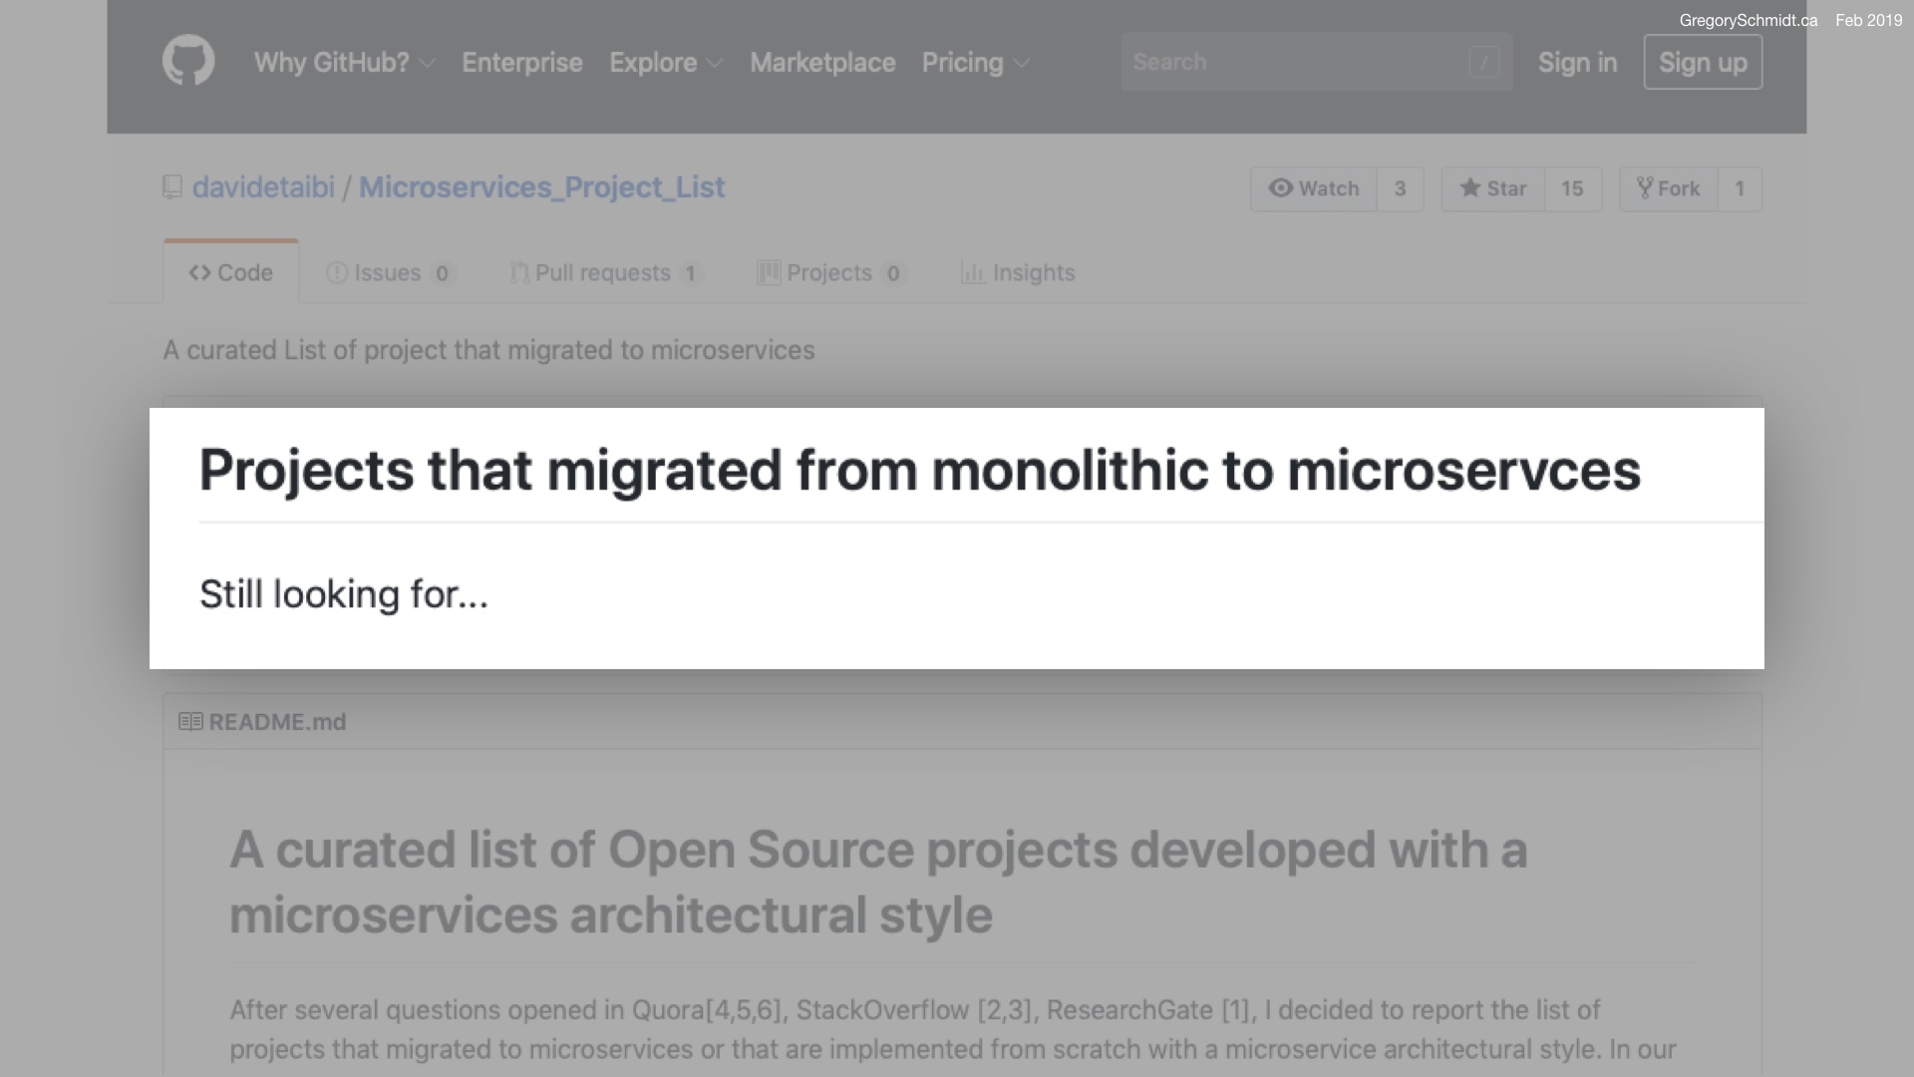The width and height of the screenshot is (1914, 1077).
Task: Click the Sign in link
Action: [1577, 63]
